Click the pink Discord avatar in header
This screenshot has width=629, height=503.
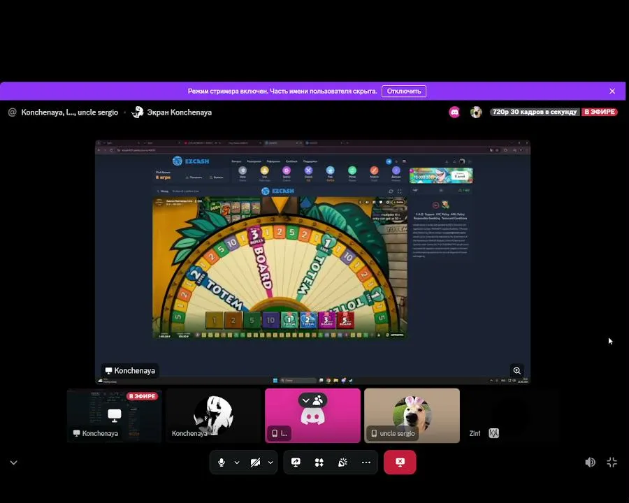point(454,112)
